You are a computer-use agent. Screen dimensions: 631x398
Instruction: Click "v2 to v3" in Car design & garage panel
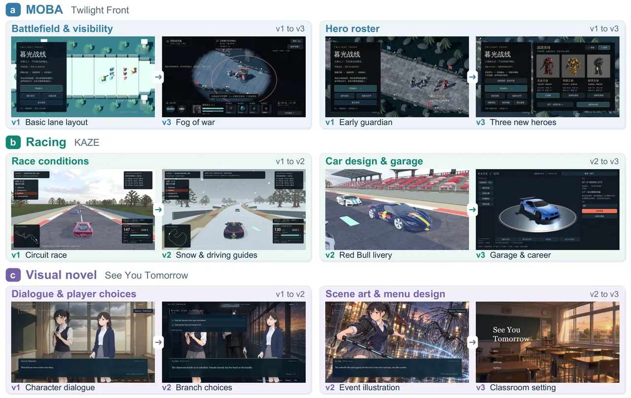click(604, 162)
